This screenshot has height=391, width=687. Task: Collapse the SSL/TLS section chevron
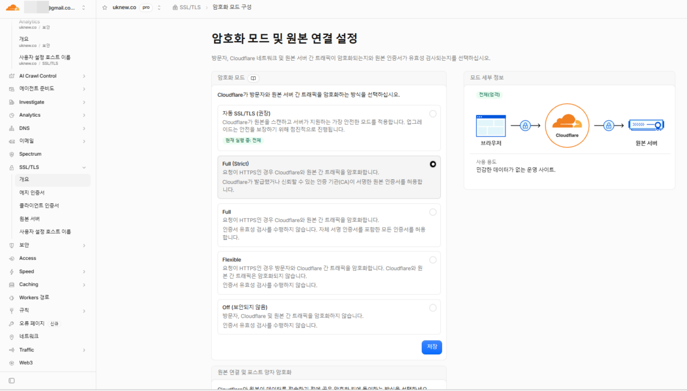click(x=84, y=167)
